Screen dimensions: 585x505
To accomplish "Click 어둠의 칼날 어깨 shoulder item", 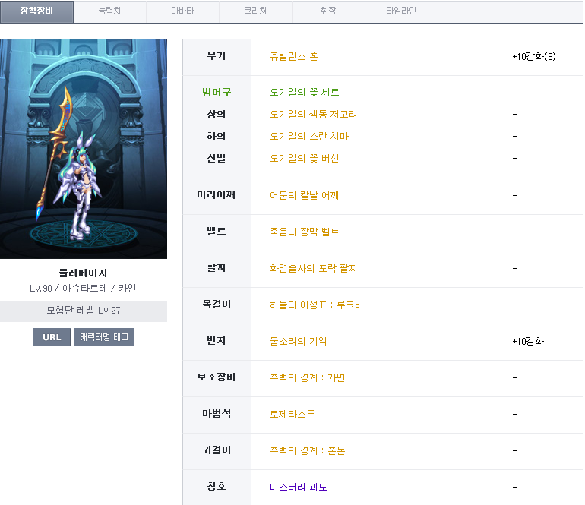I will pos(305,196).
